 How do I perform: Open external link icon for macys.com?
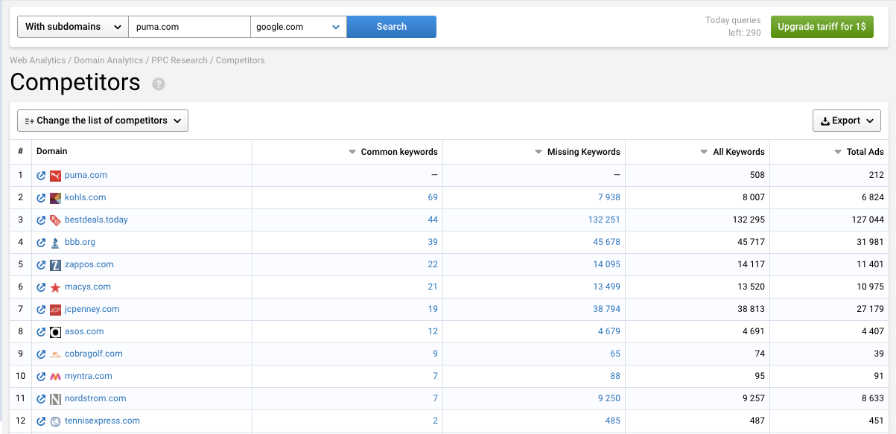pyautogui.click(x=42, y=287)
